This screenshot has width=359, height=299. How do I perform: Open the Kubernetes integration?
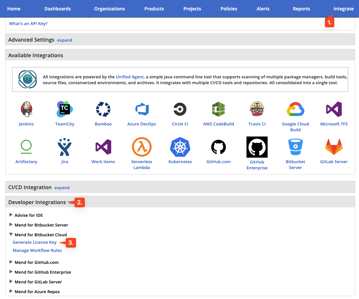coord(180,147)
